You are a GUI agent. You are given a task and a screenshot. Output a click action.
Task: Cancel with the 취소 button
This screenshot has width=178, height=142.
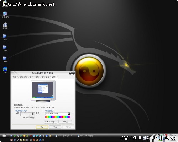(55, 127)
